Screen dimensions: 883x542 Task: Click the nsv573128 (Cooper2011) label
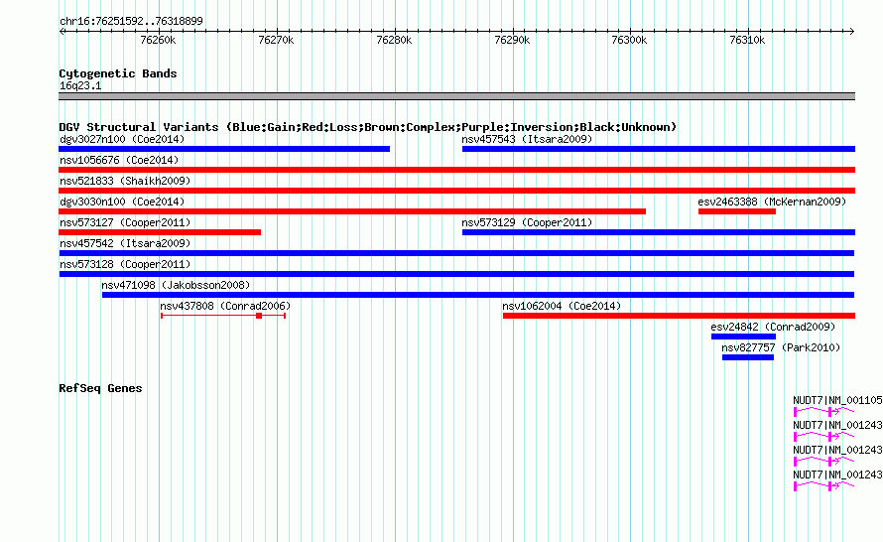[x=125, y=264]
